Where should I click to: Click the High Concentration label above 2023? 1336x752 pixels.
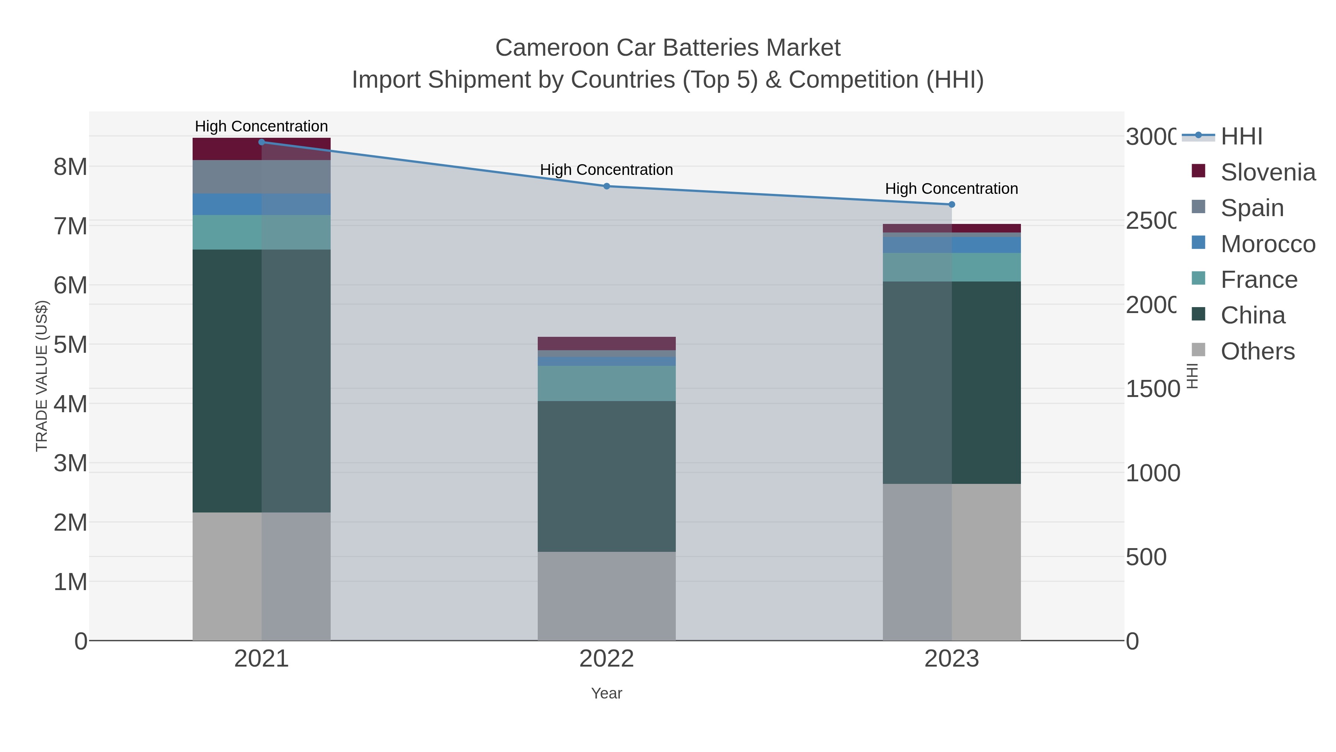[952, 188]
